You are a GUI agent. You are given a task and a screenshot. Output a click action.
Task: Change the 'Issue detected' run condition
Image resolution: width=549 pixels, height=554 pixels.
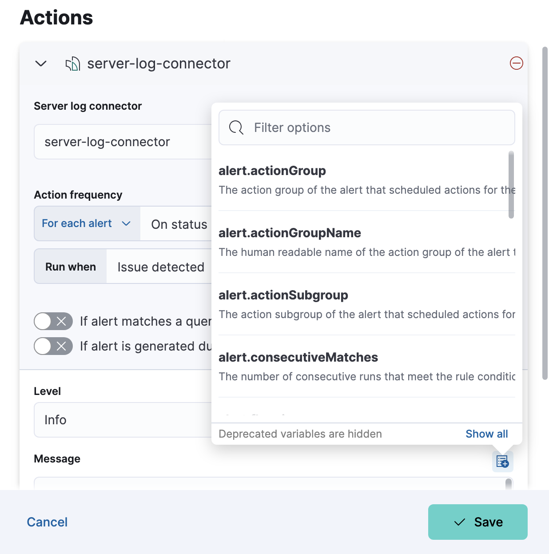coord(161,267)
